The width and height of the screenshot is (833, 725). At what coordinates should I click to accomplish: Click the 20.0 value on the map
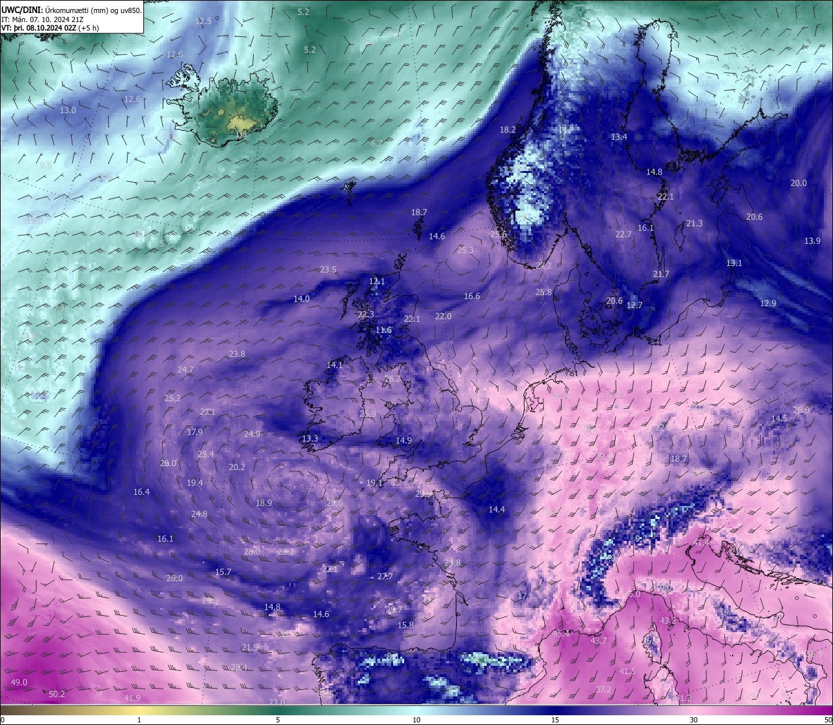coord(799,183)
